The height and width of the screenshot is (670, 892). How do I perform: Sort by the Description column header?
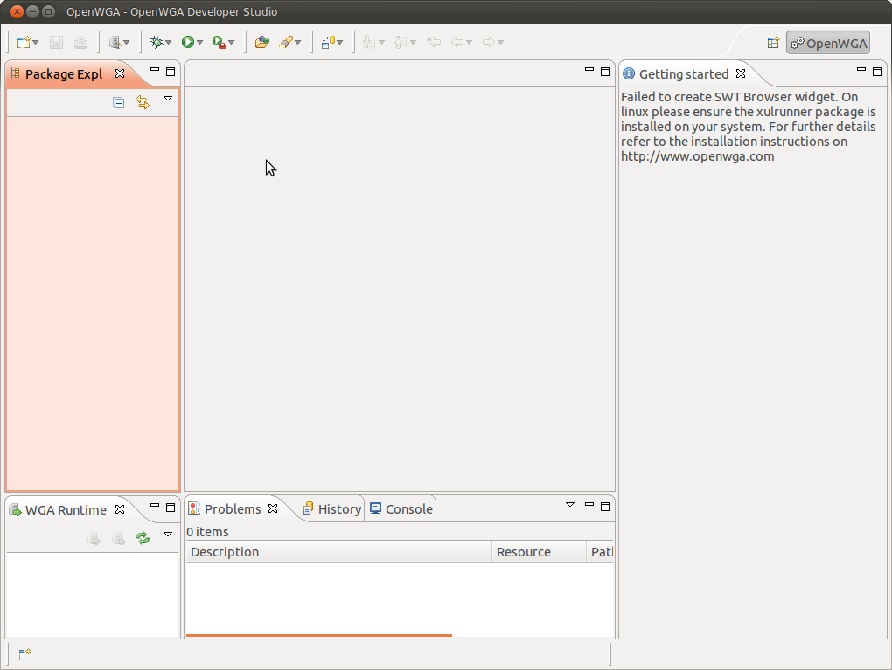click(x=339, y=552)
